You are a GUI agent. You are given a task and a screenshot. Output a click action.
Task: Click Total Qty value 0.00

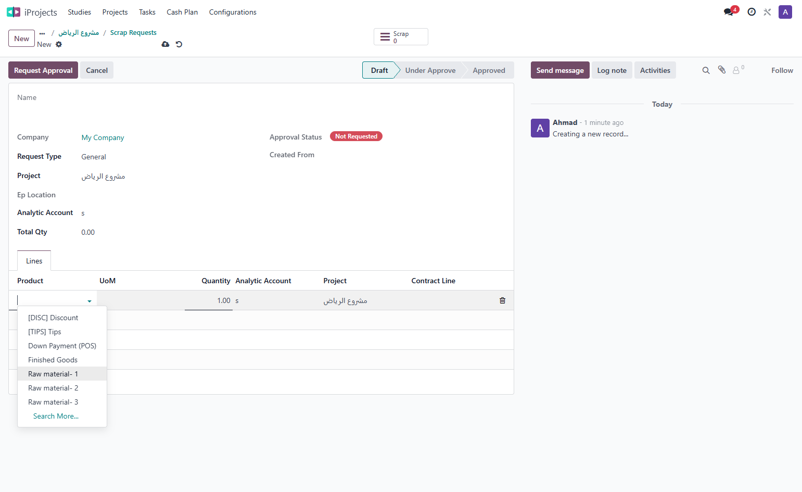pos(88,232)
